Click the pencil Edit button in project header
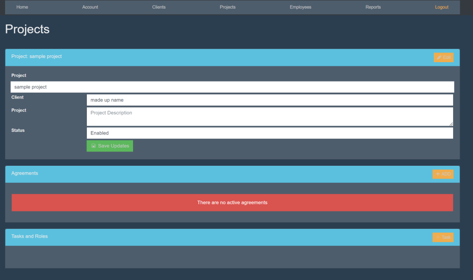473x280 pixels. [443, 58]
